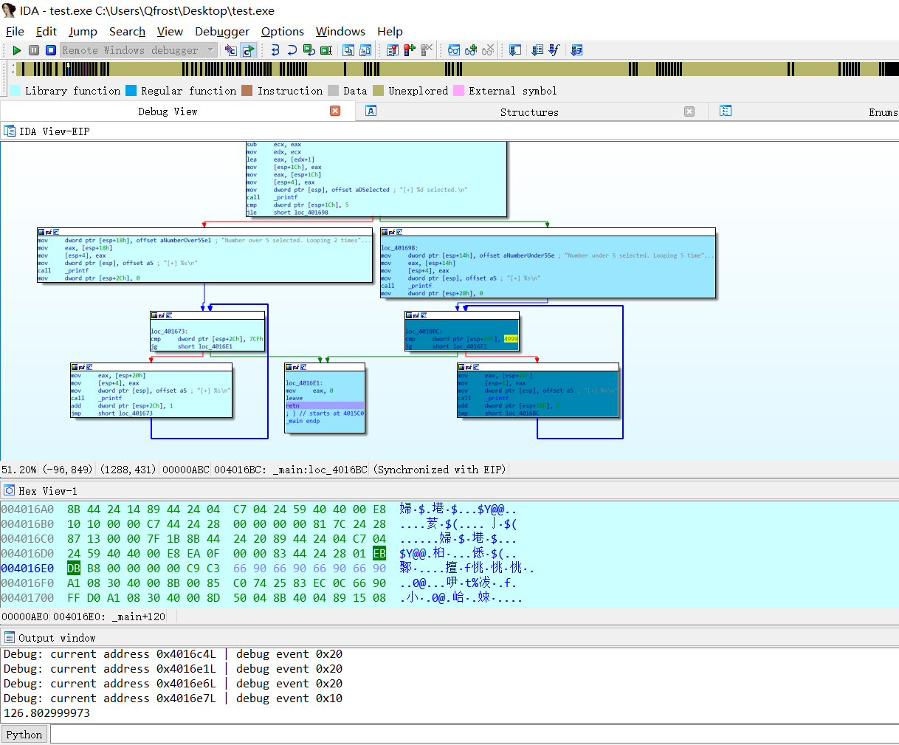Open the Edit menu
899x745 pixels.
(x=46, y=31)
